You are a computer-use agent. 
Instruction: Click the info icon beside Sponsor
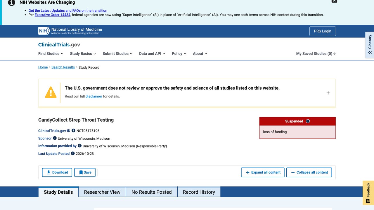click(x=55, y=138)
